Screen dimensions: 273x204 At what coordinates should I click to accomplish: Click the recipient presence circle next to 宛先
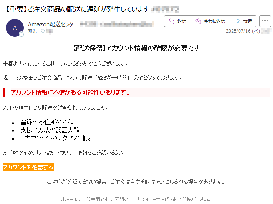pyautogui.click(x=43, y=31)
